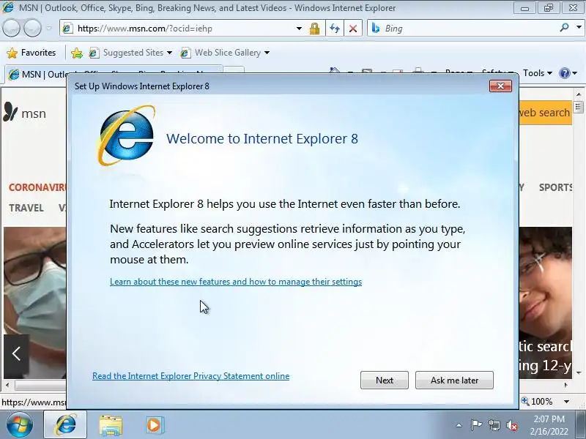
Task: Click the msn logo on page
Action: [x=25, y=113]
